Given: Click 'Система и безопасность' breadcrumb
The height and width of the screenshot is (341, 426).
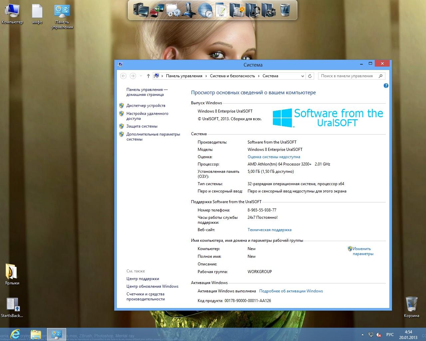Looking at the screenshot, I should point(232,76).
